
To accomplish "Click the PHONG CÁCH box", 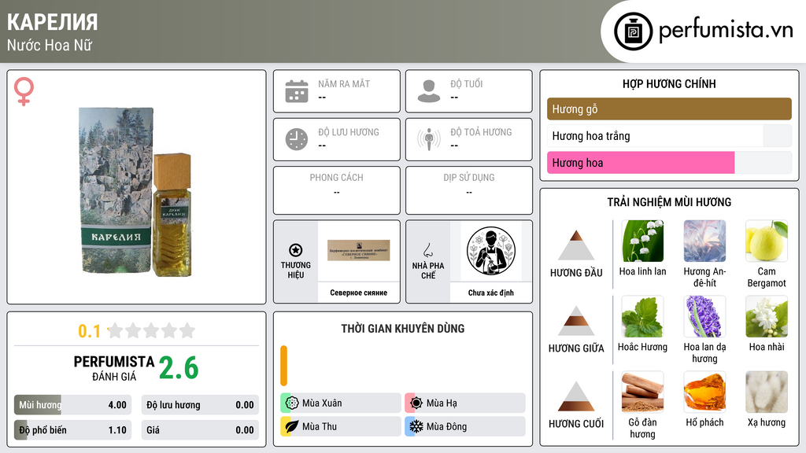I will tap(337, 190).
